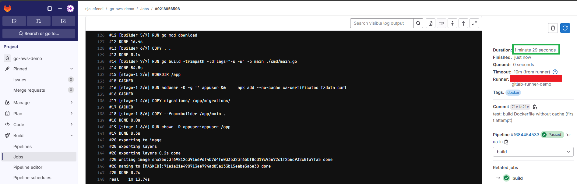Erase job log with trash icon
Viewport: 577px width, 184px height.
coord(553,28)
